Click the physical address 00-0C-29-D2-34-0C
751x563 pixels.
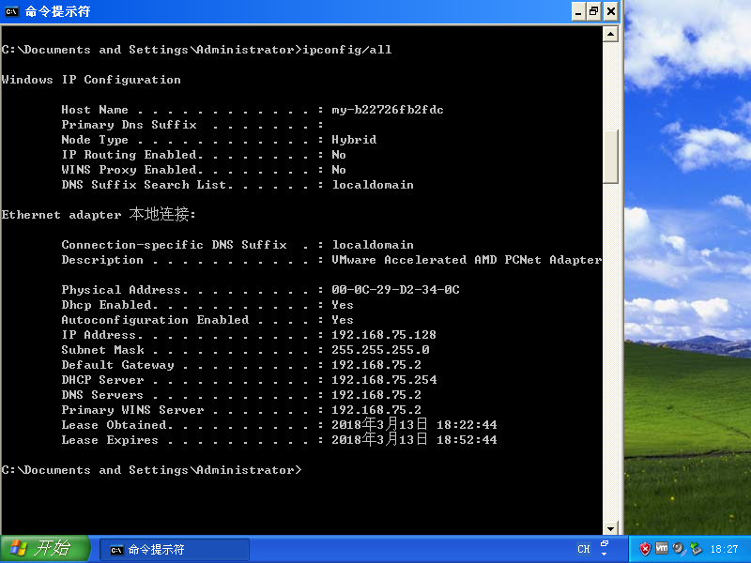click(x=395, y=290)
